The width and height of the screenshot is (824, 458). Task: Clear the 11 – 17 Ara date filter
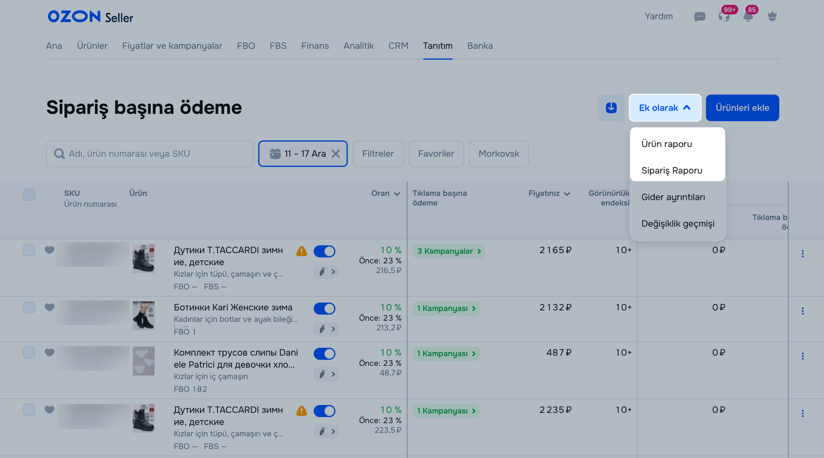(336, 154)
